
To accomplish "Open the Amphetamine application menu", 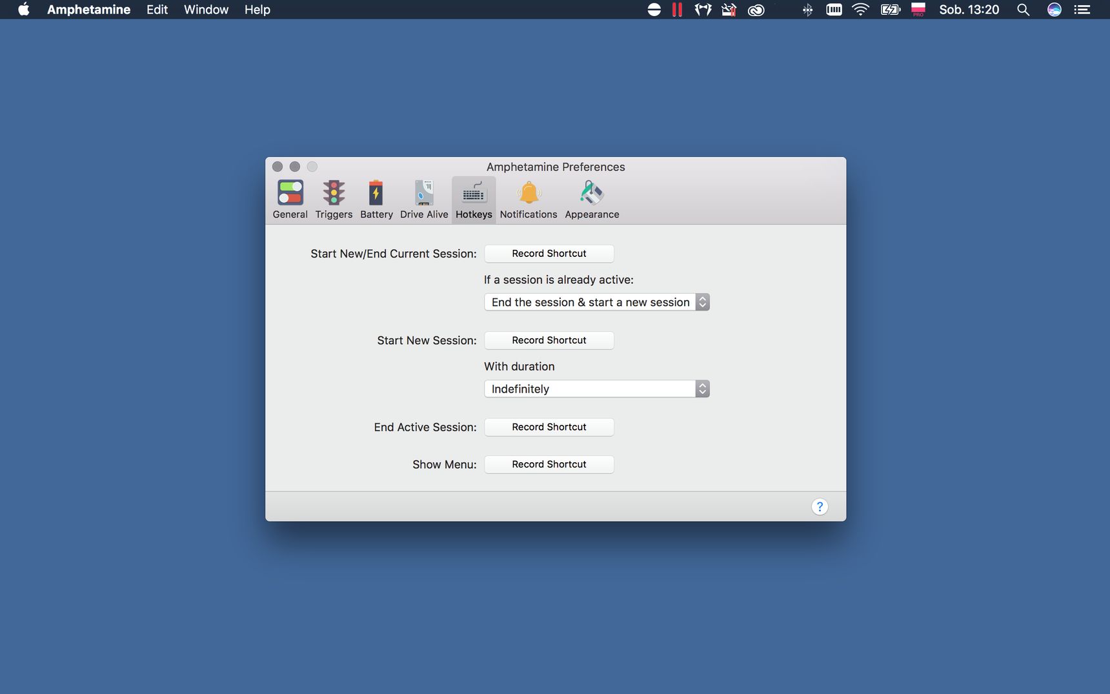I will pos(88,10).
